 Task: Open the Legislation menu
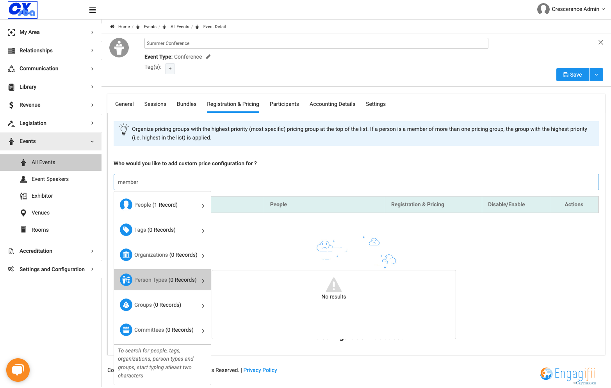(51, 123)
